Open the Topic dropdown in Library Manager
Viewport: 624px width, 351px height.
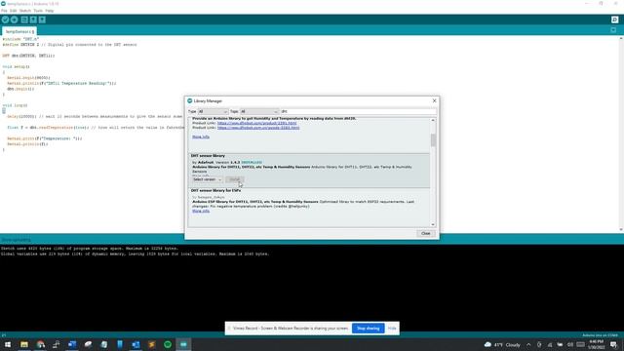click(x=259, y=112)
